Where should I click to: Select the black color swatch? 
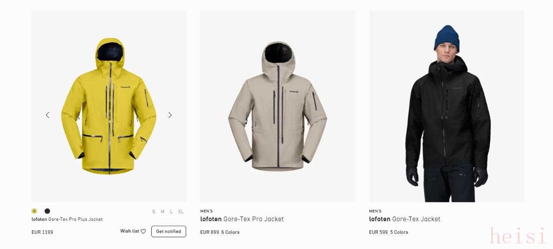point(47,211)
